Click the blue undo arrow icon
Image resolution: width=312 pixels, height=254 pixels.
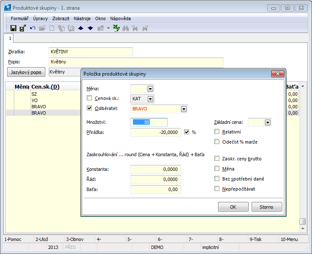[32, 28]
